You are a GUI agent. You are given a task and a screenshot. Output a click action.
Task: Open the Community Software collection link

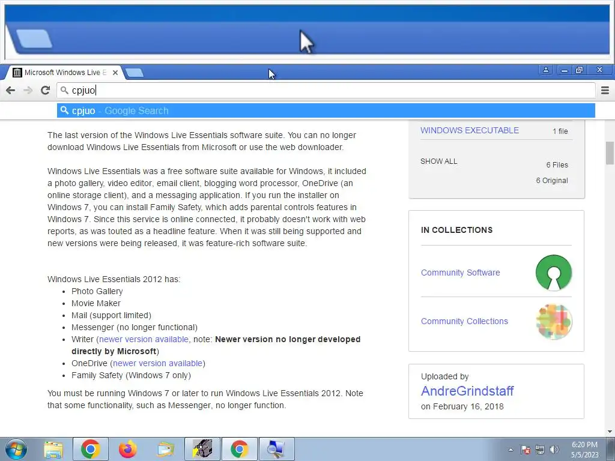[x=460, y=273]
